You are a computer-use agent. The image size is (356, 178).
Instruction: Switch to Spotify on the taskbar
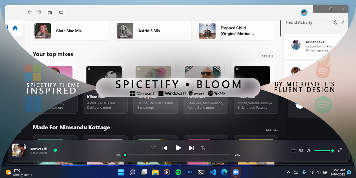coord(178,172)
